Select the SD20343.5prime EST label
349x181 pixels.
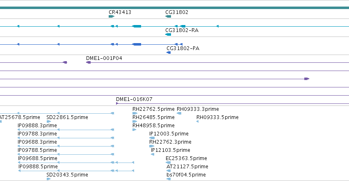(x=67, y=175)
